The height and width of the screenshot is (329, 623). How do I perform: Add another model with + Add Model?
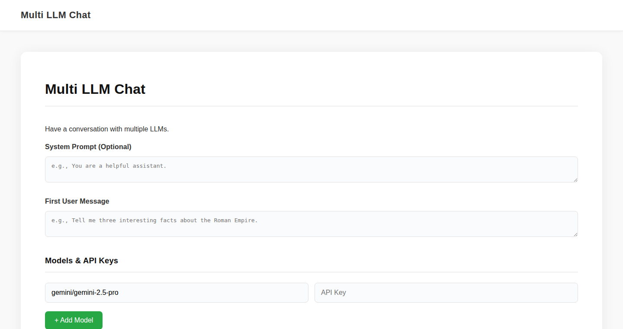coord(74,320)
